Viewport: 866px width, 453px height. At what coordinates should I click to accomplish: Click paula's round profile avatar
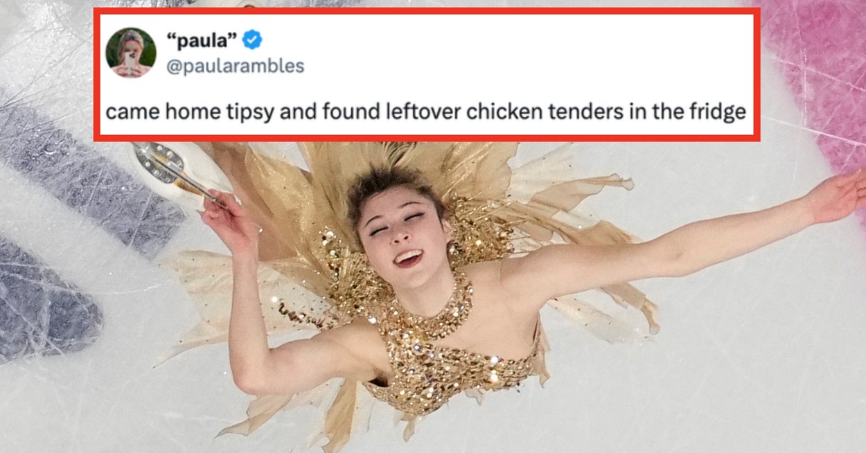coord(131,52)
